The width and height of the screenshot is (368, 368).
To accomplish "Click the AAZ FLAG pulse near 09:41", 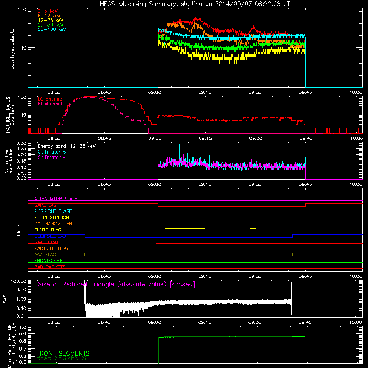I will tap(292, 254).
